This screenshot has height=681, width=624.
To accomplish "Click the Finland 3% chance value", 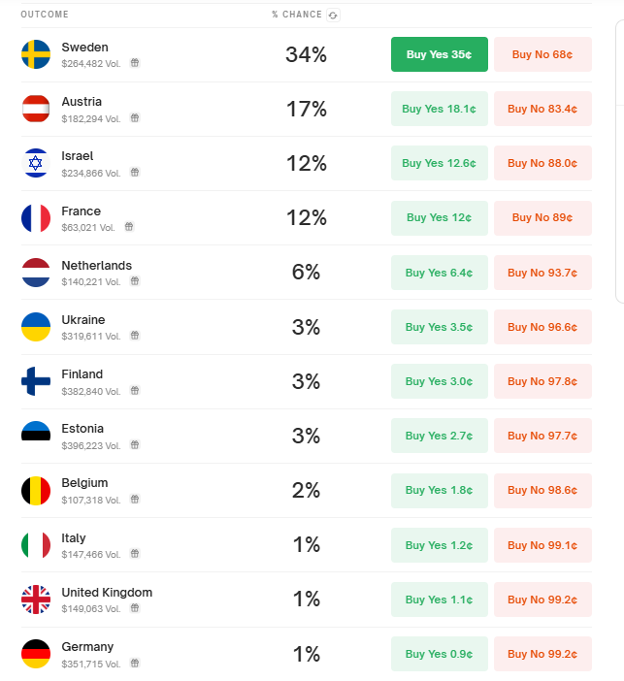I will pyautogui.click(x=306, y=381).
